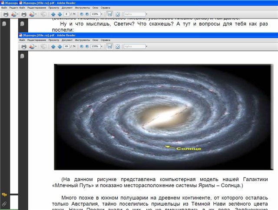This screenshot has width=278, height=210.
Task: Click the 133% zoom field in page 49 window
Action: click(96, 46)
